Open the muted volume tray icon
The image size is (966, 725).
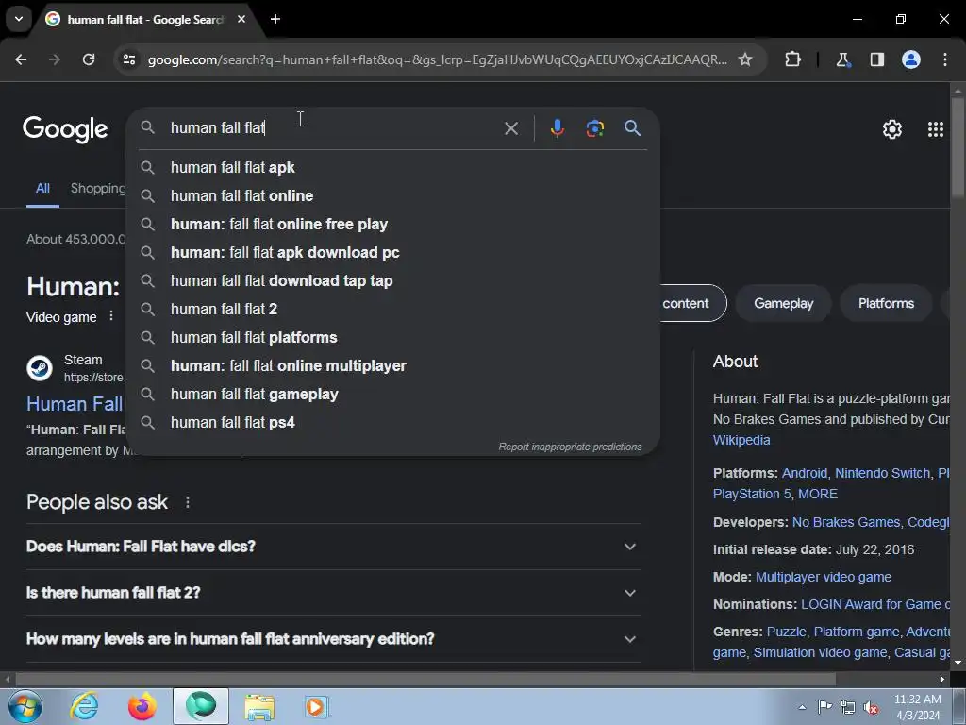click(x=871, y=708)
